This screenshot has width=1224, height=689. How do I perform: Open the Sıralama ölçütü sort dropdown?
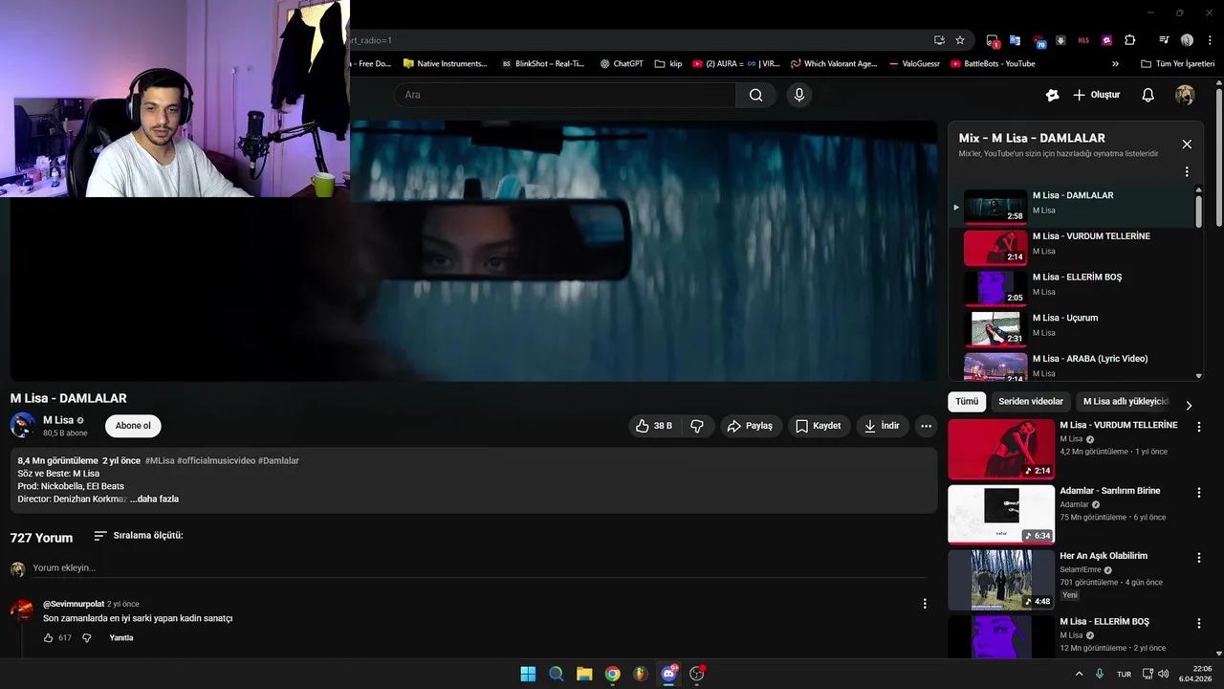138,536
